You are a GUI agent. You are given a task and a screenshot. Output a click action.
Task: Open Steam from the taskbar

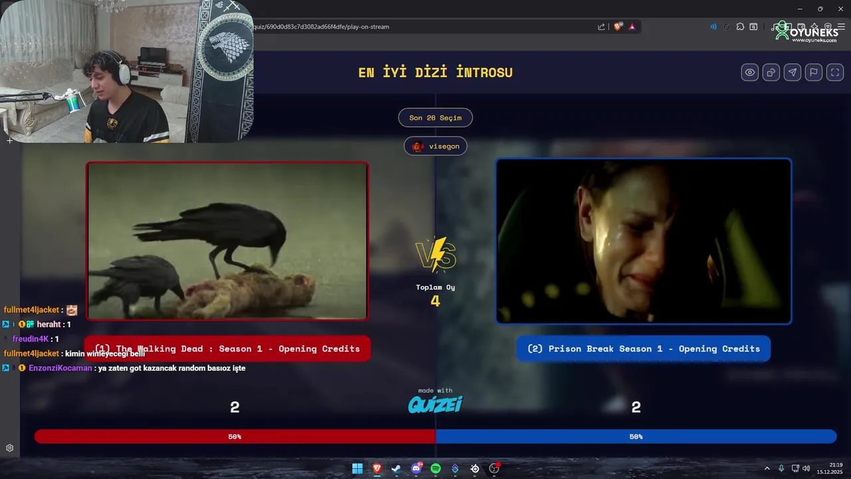[x=396, y=468]
